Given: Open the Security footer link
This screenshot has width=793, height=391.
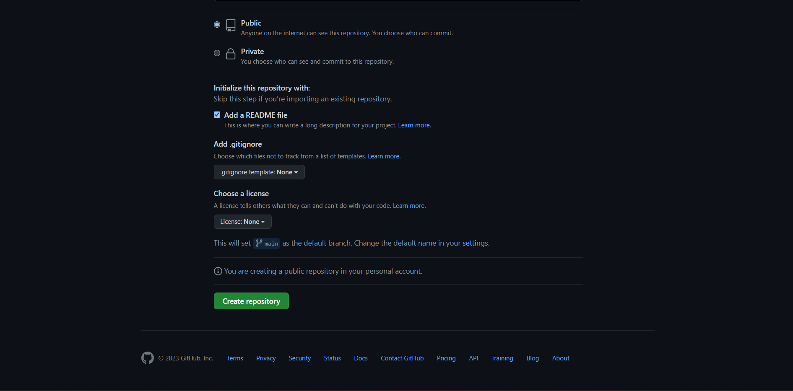Looking at the screenshot, I should point(300,358).
